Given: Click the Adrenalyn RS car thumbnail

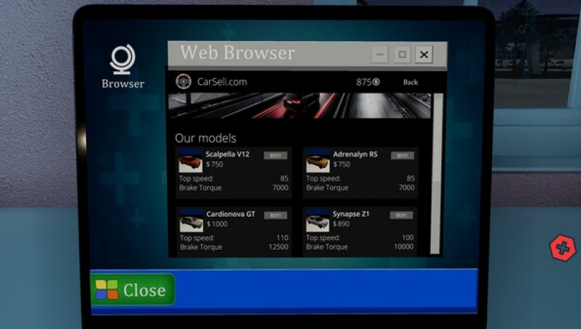Looking at the screenshot, I should coord(317,162).
